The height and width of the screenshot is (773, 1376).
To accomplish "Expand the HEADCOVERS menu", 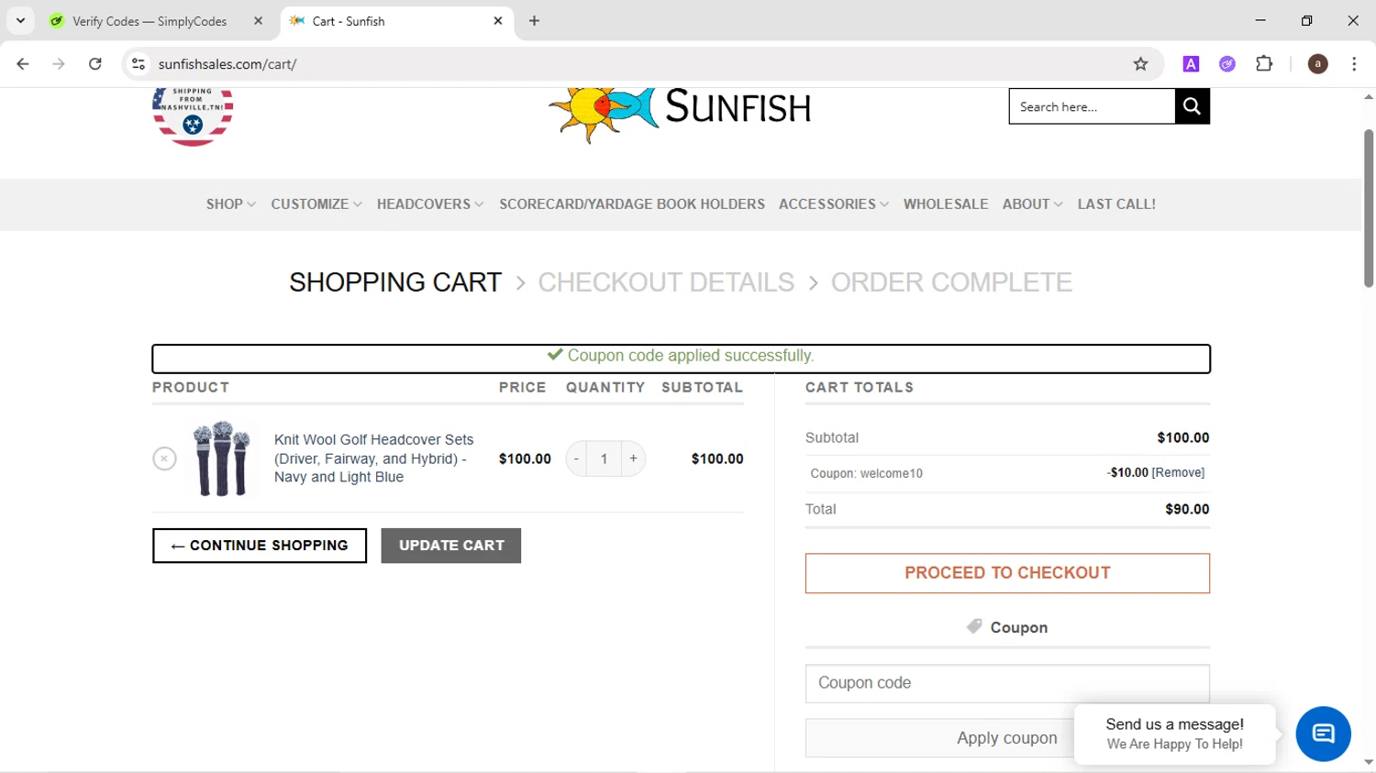I will [x=430, y=204].
